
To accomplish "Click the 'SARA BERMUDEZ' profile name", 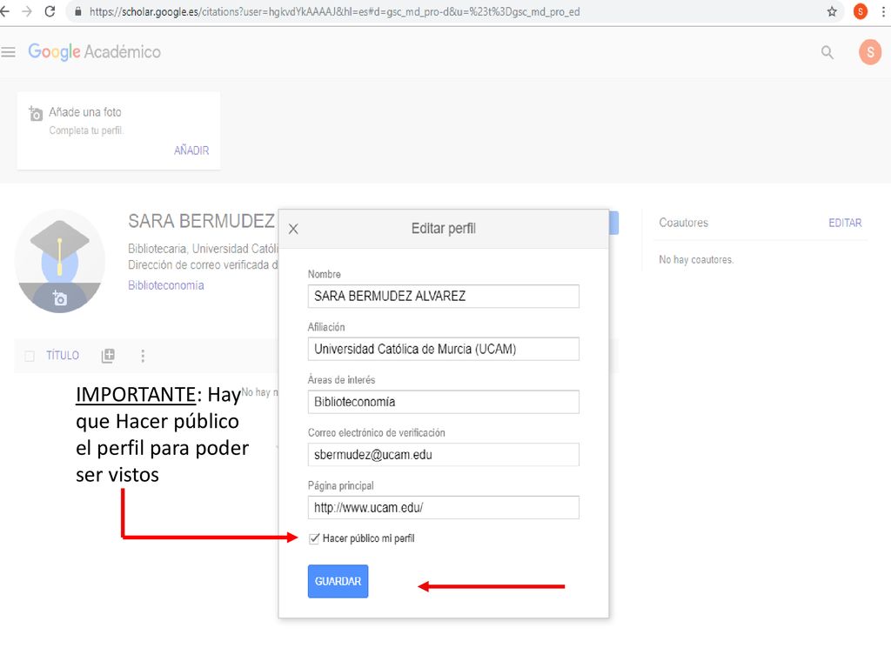I will tap(201, 221).
